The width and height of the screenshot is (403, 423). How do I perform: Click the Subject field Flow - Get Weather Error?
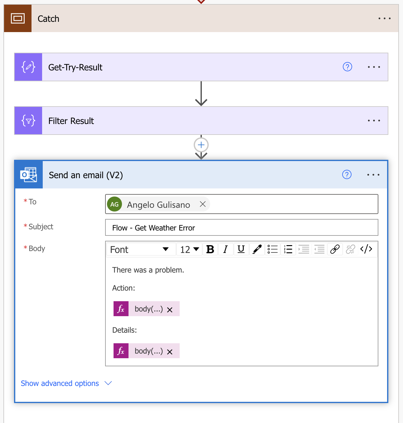pos(242,228)
